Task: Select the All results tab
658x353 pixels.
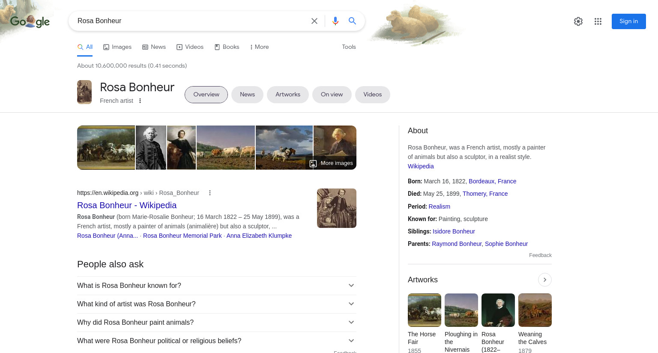Action: point(85,47)
